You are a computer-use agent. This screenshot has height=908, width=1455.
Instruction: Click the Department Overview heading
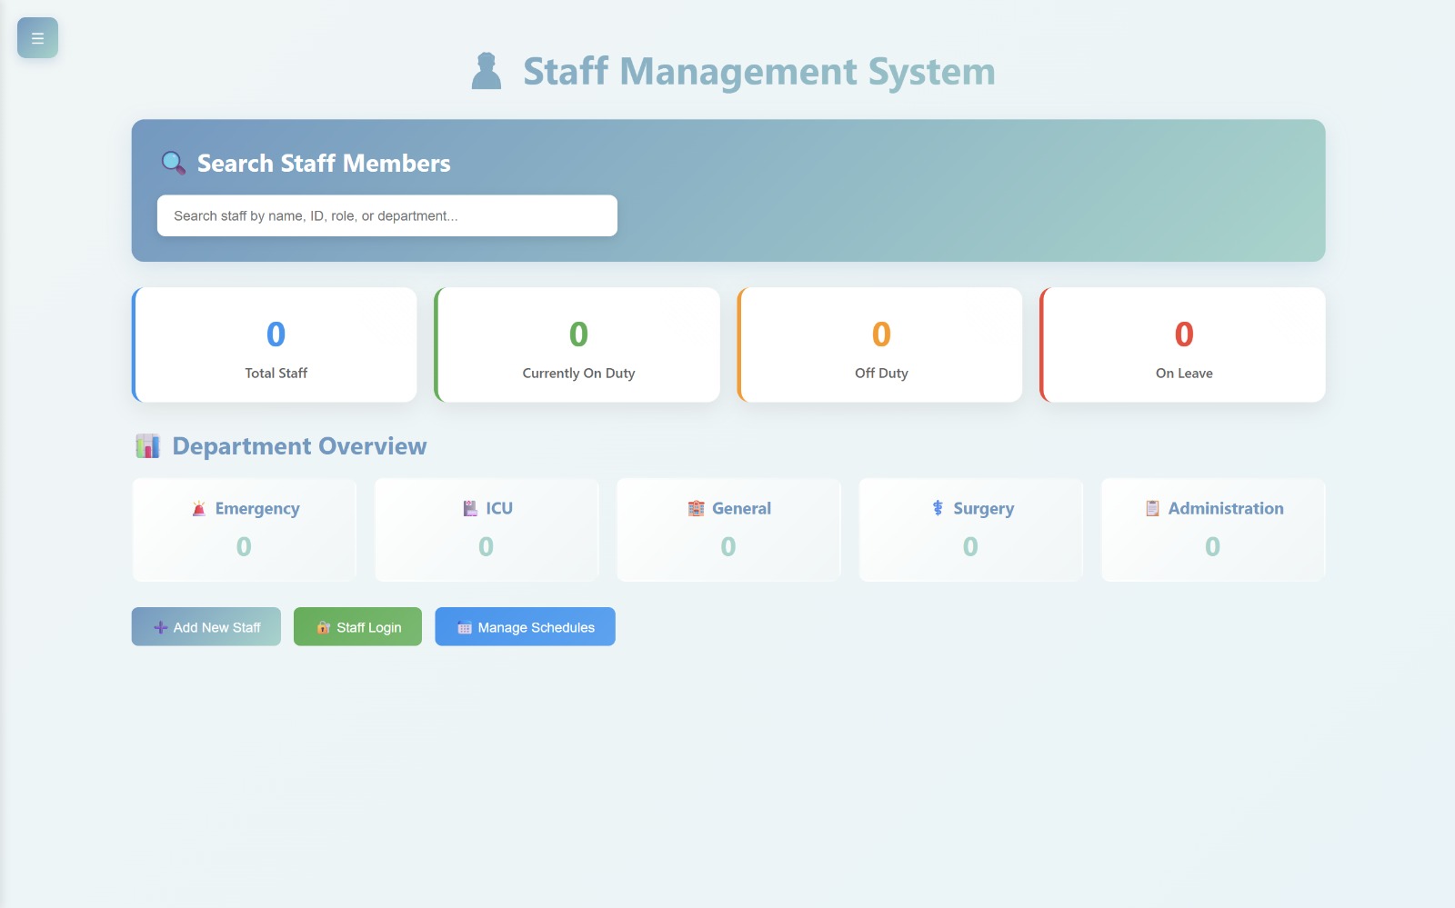click(x=299, y=446)
